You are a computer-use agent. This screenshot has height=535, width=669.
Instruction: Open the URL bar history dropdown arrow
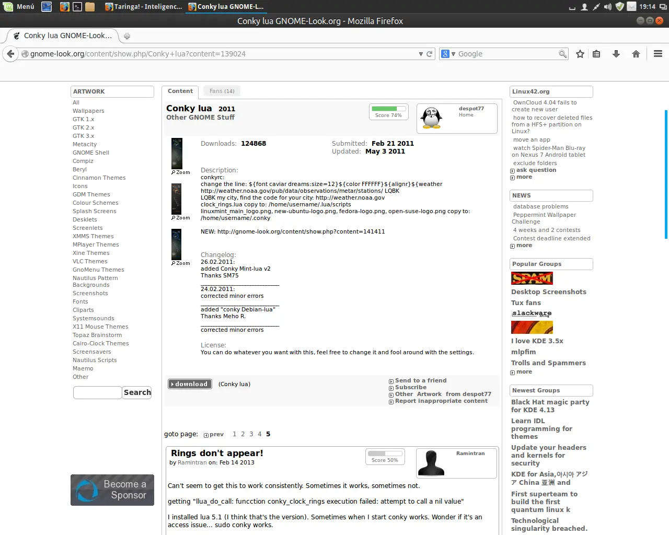point(421,53)
